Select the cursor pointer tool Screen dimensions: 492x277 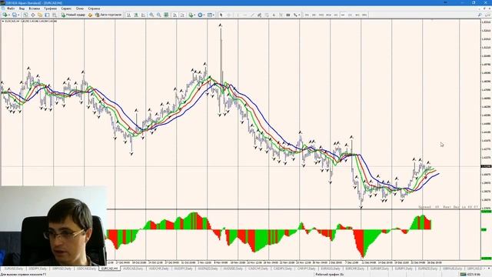[x=221, y=15]
